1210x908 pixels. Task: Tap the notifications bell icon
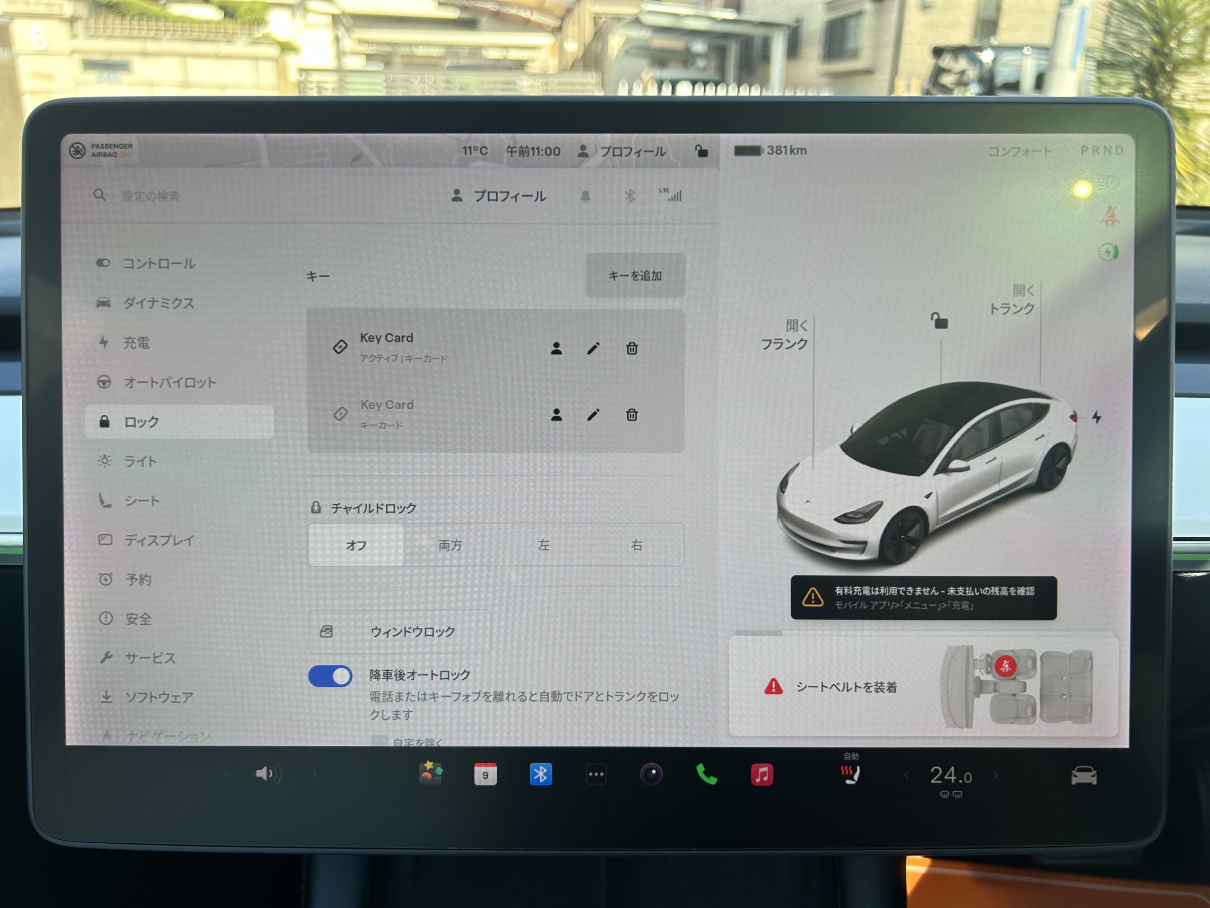(x=585, y=196)
